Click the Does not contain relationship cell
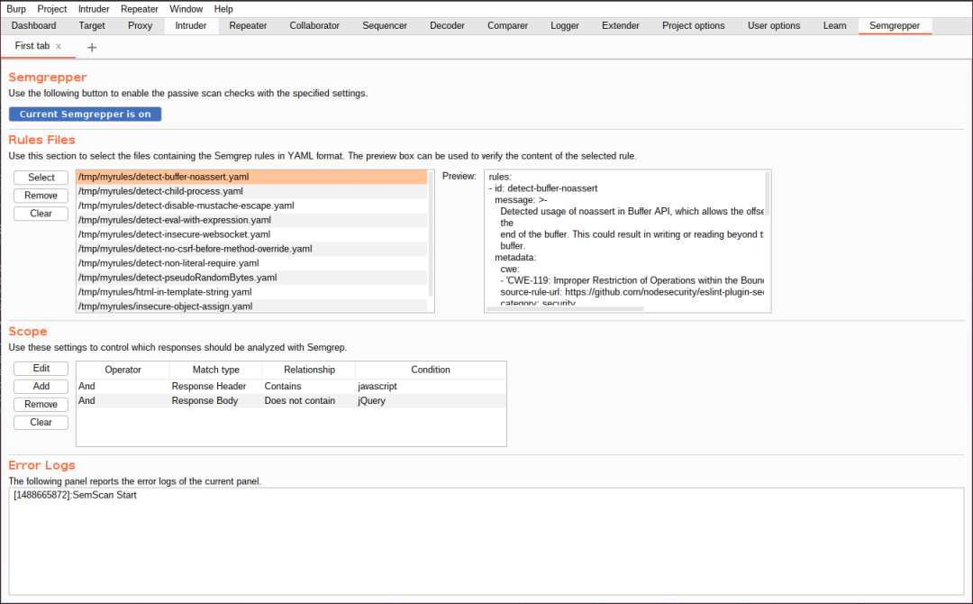This screenshot has width=973, height=604. pyautogui.click(x=309, y=401)
